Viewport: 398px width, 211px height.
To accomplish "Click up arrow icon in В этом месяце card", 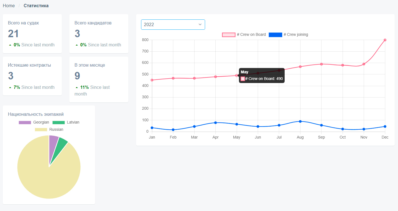I will (x=77, y=87).
